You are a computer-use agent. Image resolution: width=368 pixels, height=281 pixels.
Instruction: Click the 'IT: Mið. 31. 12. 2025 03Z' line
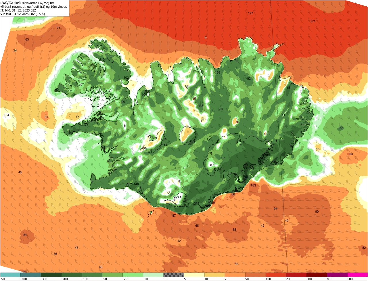pos(18,10)
